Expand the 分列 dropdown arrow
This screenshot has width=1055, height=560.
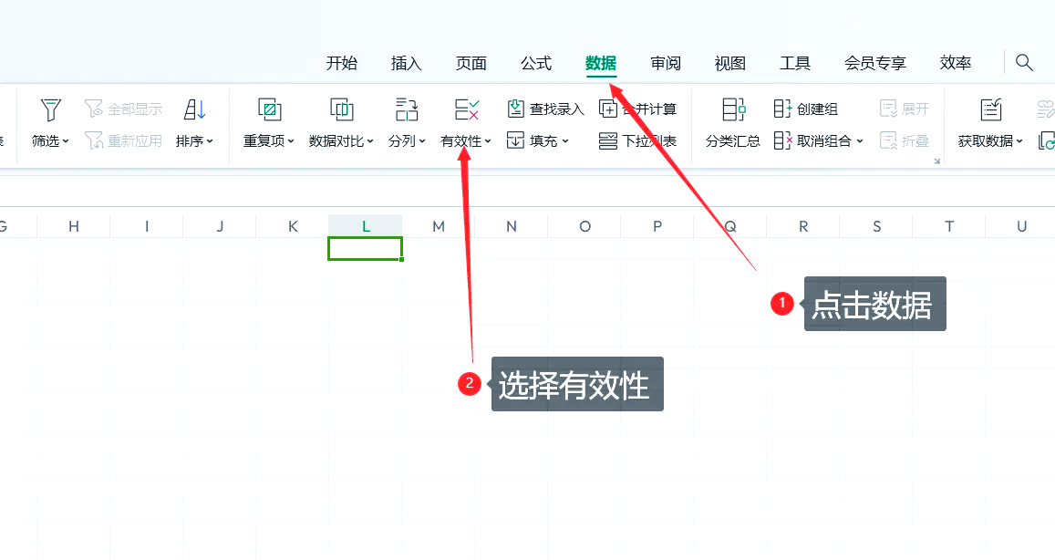point(422,141)
